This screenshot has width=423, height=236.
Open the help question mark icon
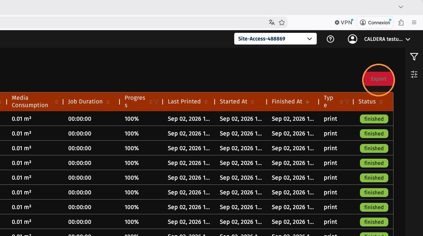[330, 39]
